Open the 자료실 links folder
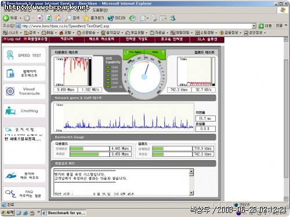This screenshot has height=217, width=290. [159, 32]
